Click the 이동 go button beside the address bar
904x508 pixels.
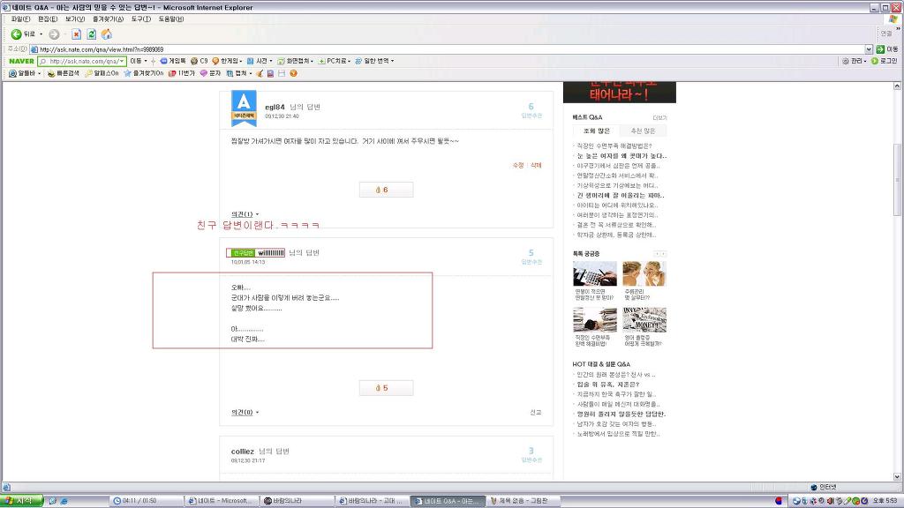(887, 49)
